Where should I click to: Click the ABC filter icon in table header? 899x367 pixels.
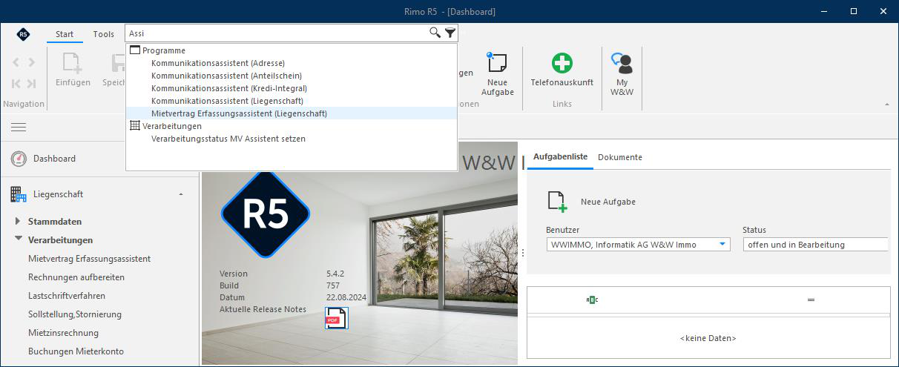coord(591,300)
